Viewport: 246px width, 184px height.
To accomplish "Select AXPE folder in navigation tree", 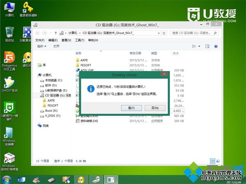I will pyautogui.click(x=49, y=100).
